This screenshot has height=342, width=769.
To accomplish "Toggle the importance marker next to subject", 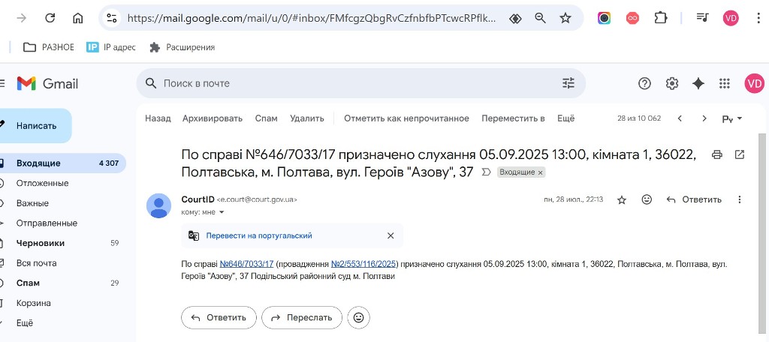I will coord(486,172).
